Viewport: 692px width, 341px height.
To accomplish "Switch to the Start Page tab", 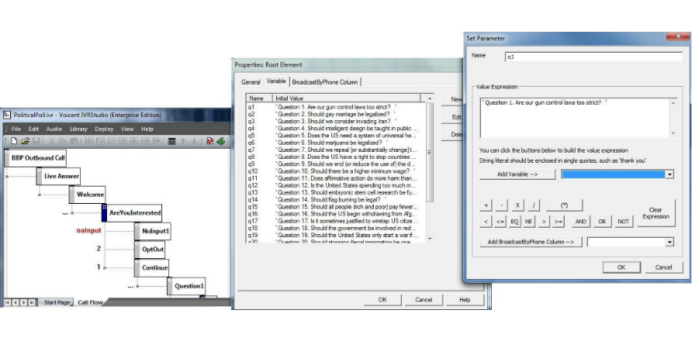I will tap(57, 302).
